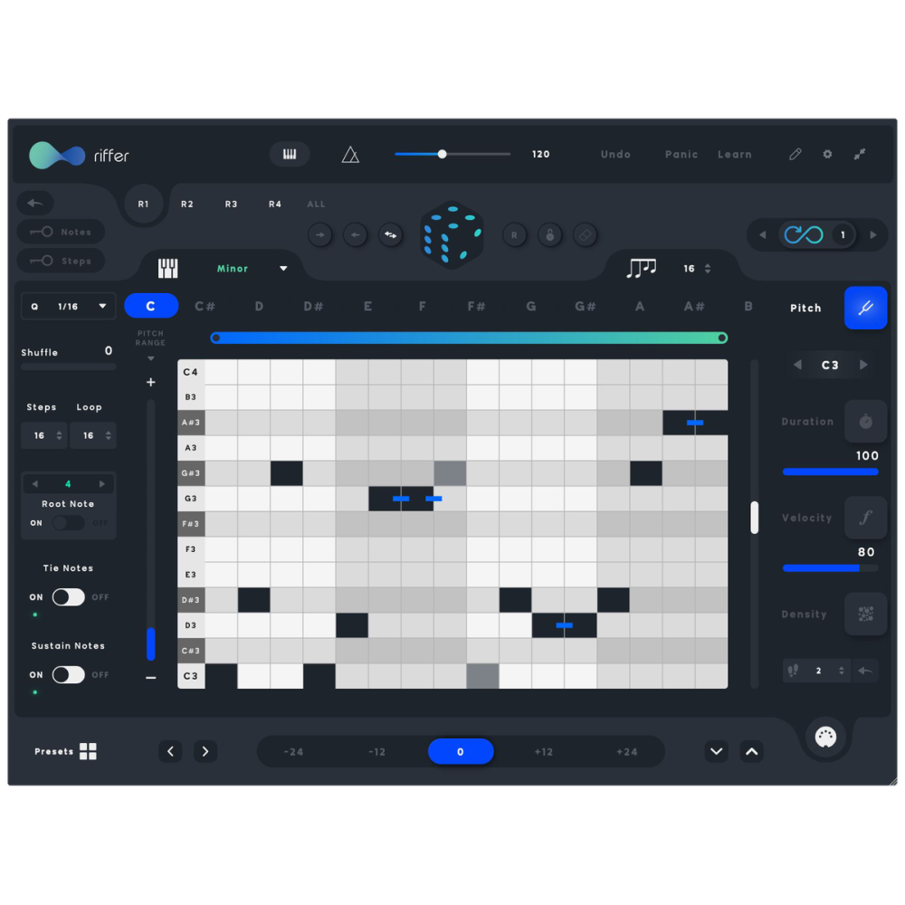The width and height of the screenshot is (905, 905).
Task: Click the pencil edit icon
Action: (x=795, y=155)
